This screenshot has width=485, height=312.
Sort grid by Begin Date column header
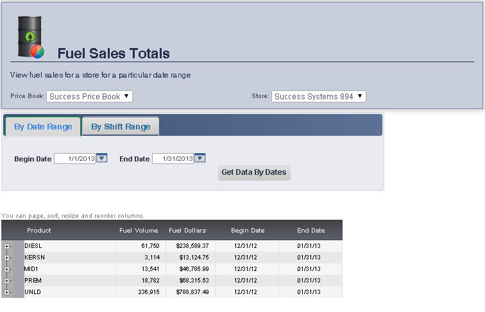point(248,231)
